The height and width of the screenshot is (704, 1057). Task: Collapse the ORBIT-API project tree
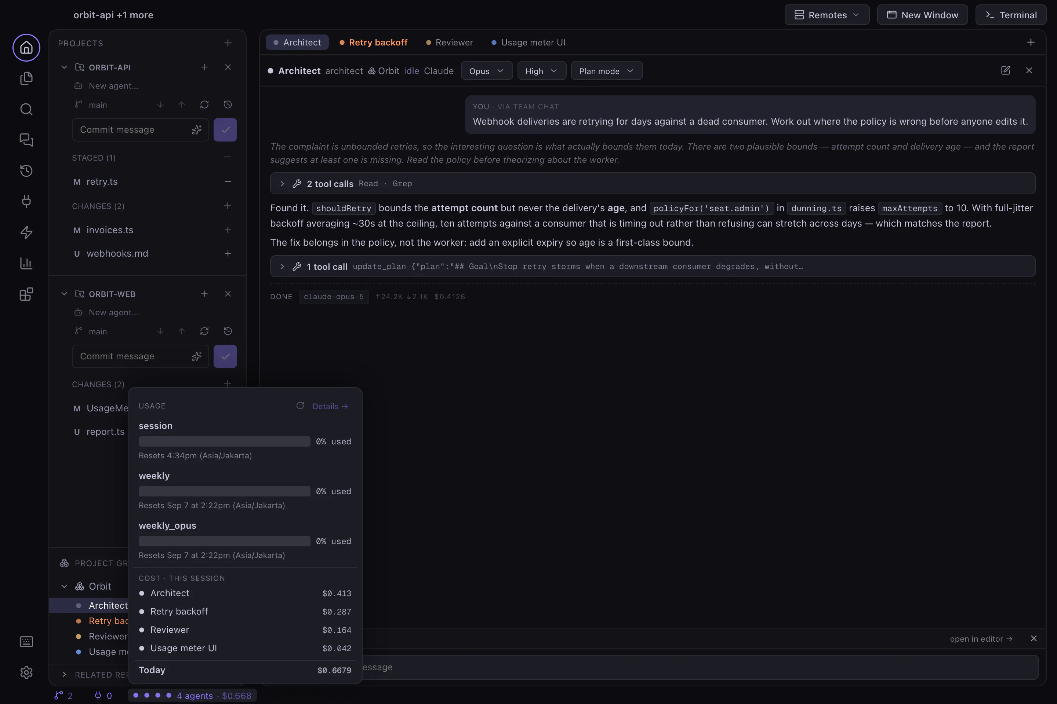pos(64,67)
